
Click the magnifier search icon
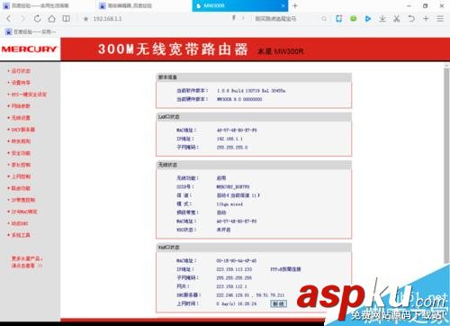324,19
